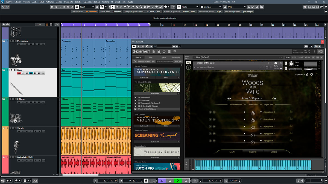The image size is (328, 184).
Task: Switch to the Automation tab in Kontakt
Action: tap(176, 57)
